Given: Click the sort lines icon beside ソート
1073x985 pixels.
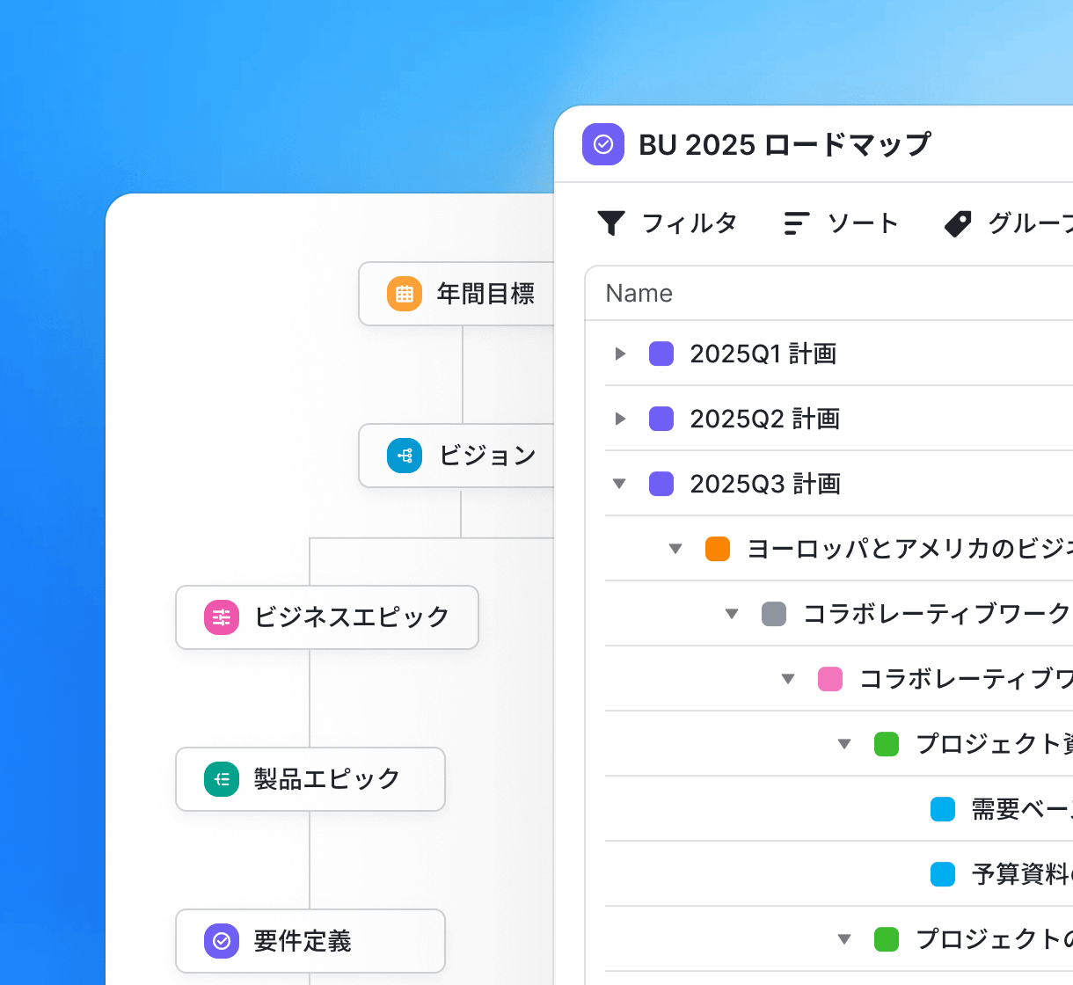Looking at the screenshot, I should (795, 223).
